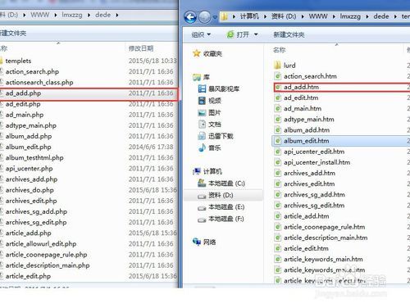Expand the arrow after WWW in the right address bar

pyautogui.click(x=334, y=16)
